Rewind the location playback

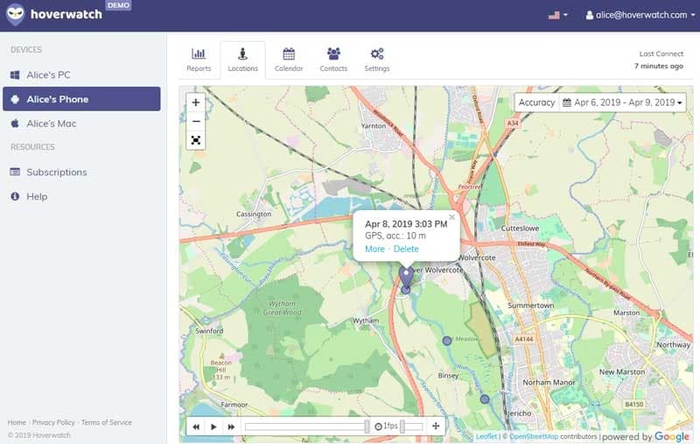point(196,426)
